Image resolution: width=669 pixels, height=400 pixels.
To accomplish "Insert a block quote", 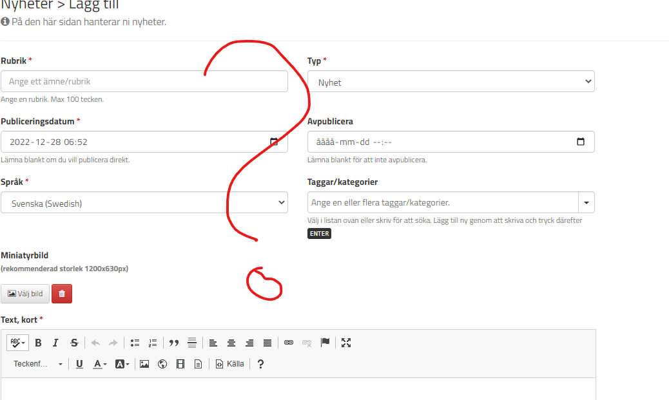I will tap(173, 343).
